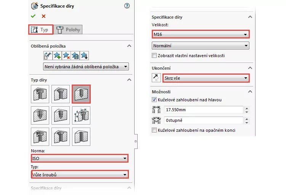
Task: Open the 'Skrz vše' end condition dropdown
Action: (206, 78)
